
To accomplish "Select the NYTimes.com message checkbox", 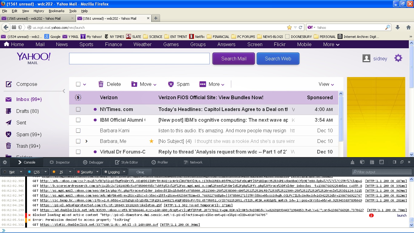I will [x=78, y=109].
